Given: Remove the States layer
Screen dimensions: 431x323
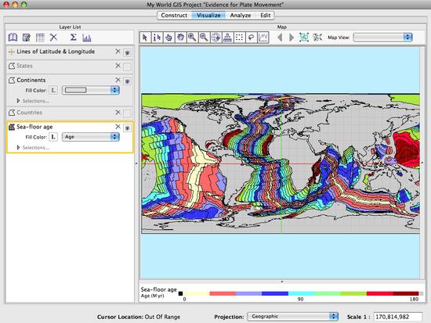Looking at the screenshot, I should pyautogui.click(x=118, y=66).
